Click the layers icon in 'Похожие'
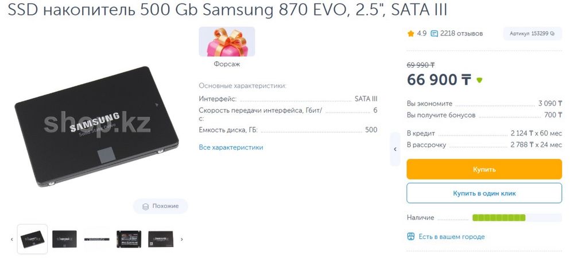574x258 pixels. [x=145, y=206]
